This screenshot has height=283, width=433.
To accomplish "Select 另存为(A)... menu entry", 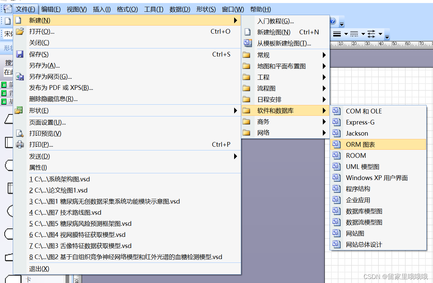I will click(x=127, y=65).
